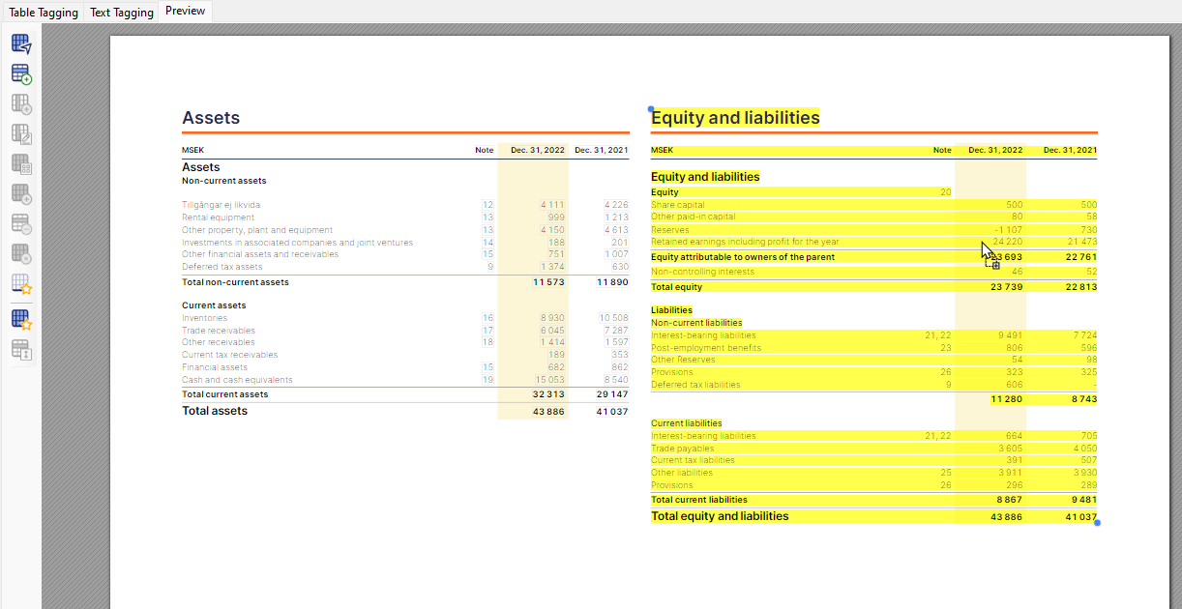The image size is (1182, 609).
Task: Click 'Note' header in the Assets table
Action: (484, 150)
